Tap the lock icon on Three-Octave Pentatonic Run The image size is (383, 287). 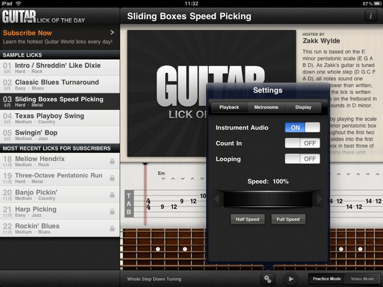point(112,178)
